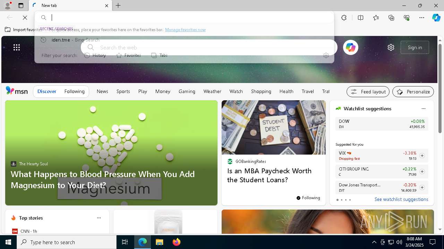Add Dow Jones Transport to watchlist
This screenshot has height=249, width=444.
[x=422, y=187]
